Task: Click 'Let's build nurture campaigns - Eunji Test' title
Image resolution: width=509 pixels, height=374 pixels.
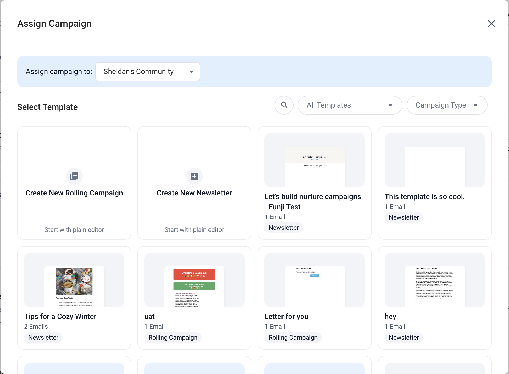Action: click(313, 202)
